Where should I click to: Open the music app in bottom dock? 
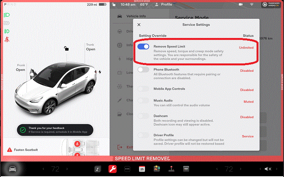pyautogui.click(x=98, y=169)
